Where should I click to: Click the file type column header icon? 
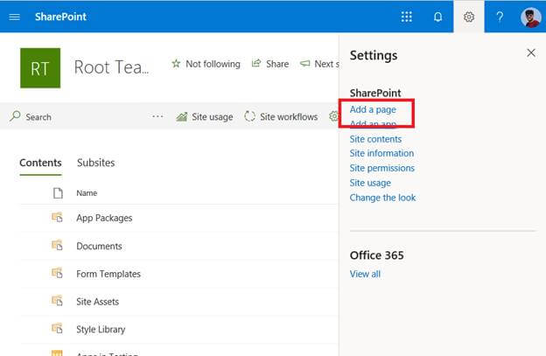[x=58, y=192]
